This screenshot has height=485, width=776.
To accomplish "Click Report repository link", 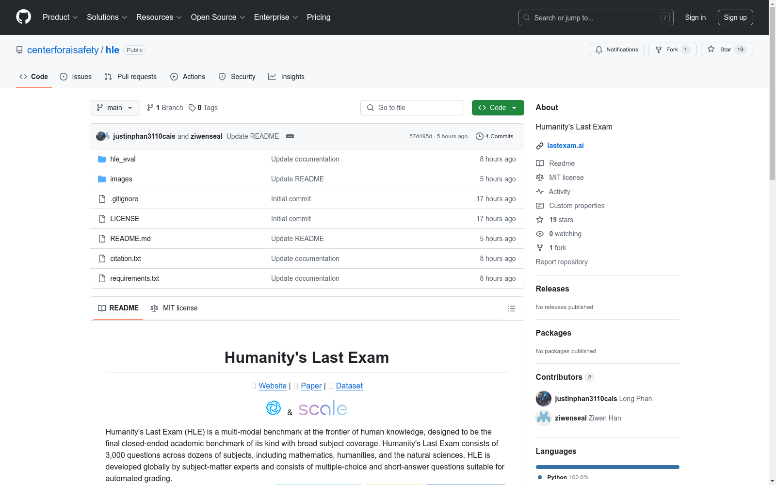I will tap(562, 262).
